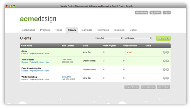The height and width of the screenshot is (109, 191).
Task: Click the Prospect / Lead status cell
Action: [89, 70]
